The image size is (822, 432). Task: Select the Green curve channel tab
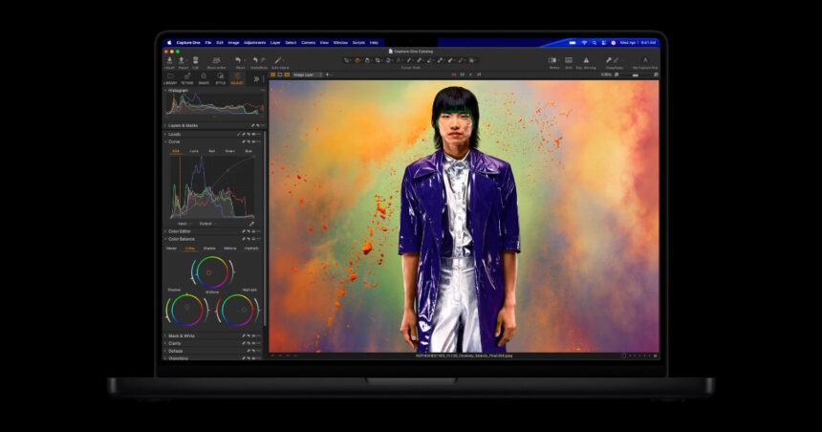click(230, 151)
